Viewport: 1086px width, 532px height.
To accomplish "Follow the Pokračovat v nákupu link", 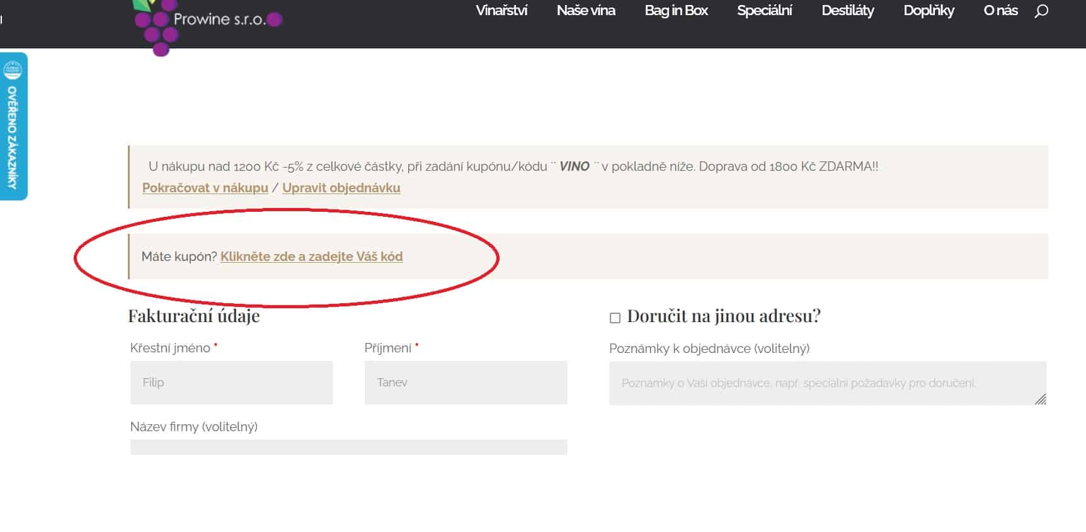I will click(x=205, y=188).
